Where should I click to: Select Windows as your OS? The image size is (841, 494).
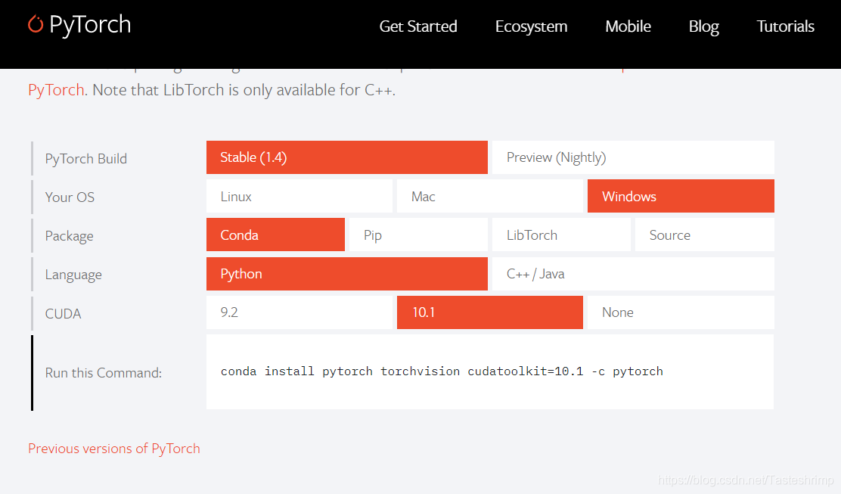(681, 196)
